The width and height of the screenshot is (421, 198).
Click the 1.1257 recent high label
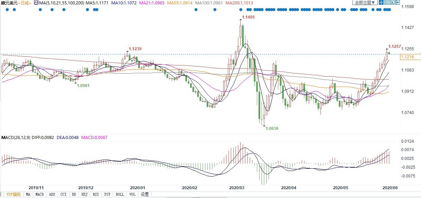click(395, 47)
